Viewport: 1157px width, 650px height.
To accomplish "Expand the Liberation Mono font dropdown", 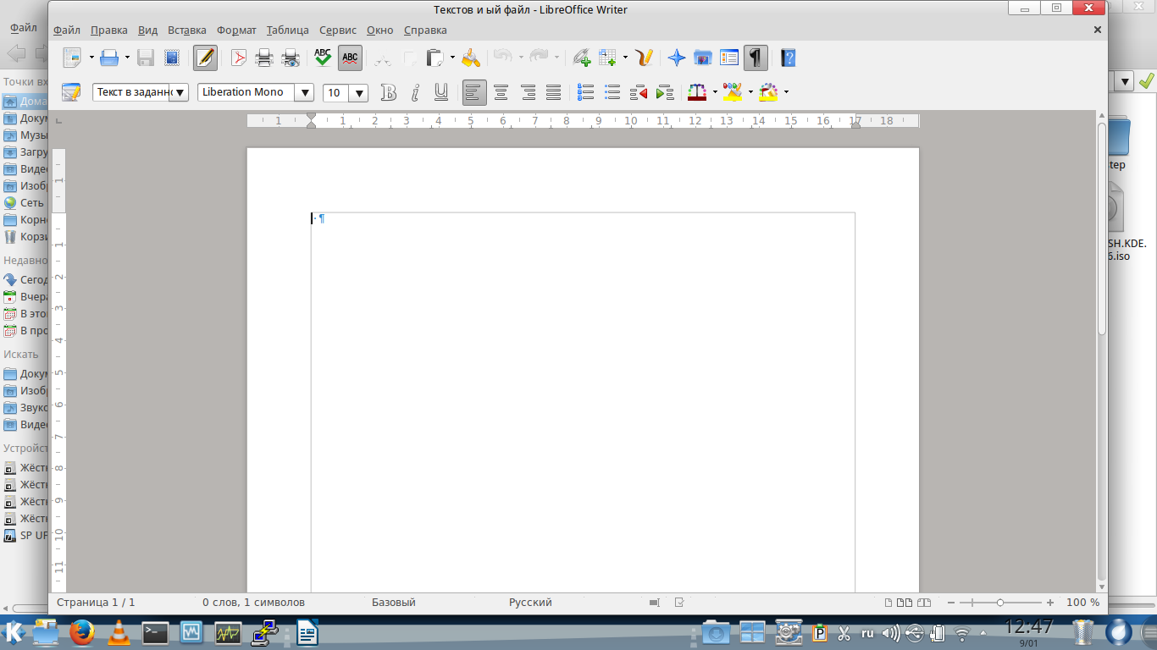I will coord(305,93).
